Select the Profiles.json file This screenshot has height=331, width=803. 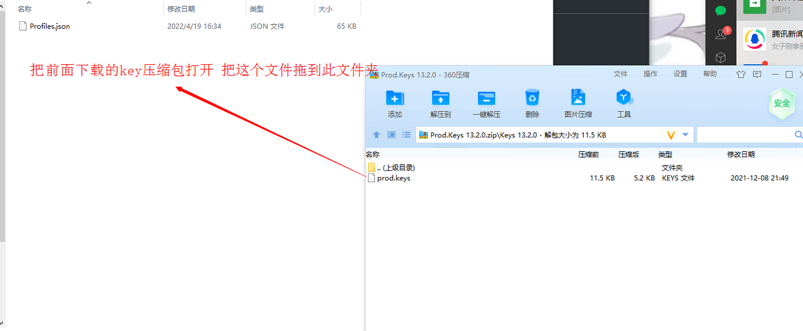coord(49,26)
